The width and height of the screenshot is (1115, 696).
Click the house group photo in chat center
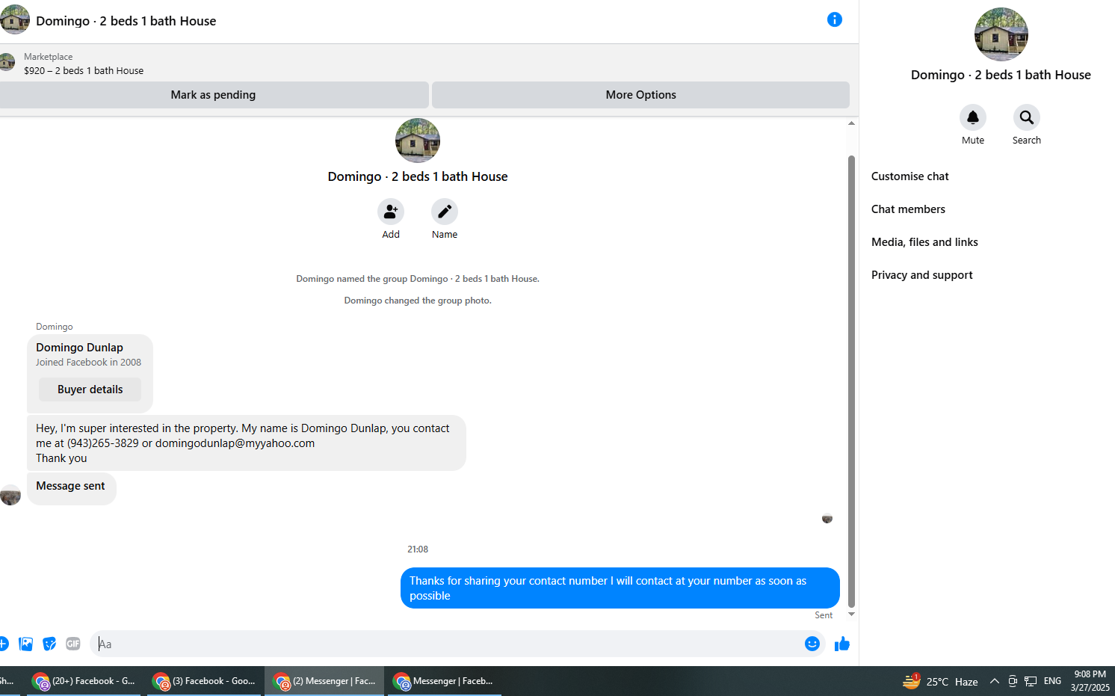(x=418, y=141)
